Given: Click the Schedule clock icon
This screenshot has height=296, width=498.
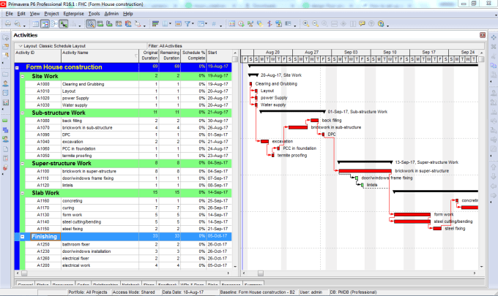Looking at the screenshot, I should [x=242, y=24].
